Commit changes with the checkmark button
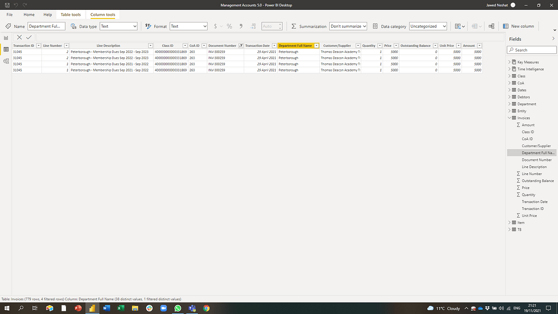 click(x=28, y=37)
